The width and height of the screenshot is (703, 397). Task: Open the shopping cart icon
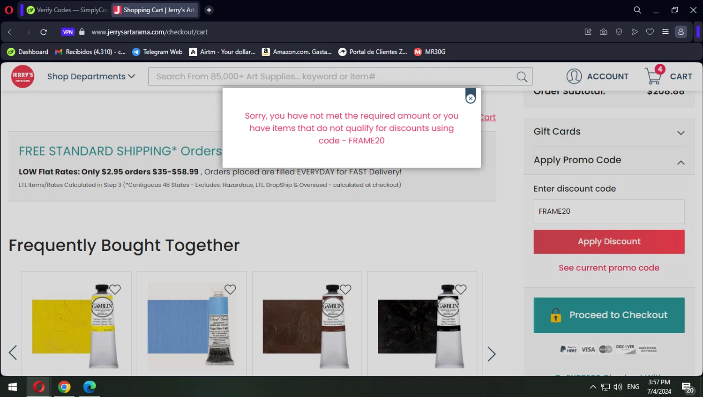coord(653,75)
